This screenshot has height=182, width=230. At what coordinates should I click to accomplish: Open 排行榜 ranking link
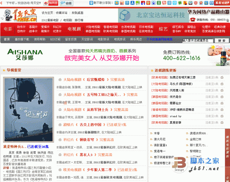click(x=79, y=20)
